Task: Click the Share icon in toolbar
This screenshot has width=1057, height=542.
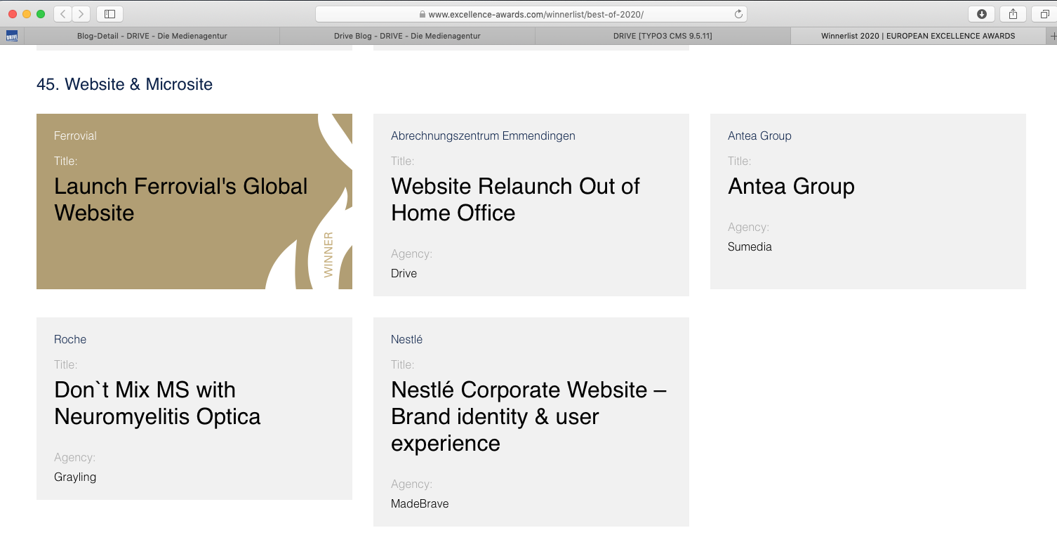Action: click(x=1013, y=14)
